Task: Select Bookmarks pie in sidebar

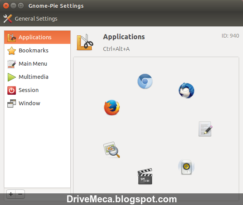Action: (x=37, y=50)
